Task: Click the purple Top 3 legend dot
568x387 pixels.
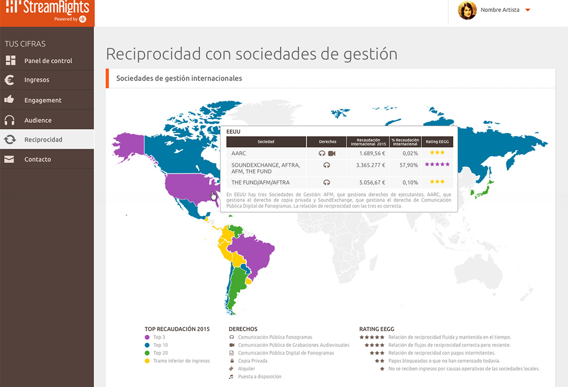Action: coord(147,337)
